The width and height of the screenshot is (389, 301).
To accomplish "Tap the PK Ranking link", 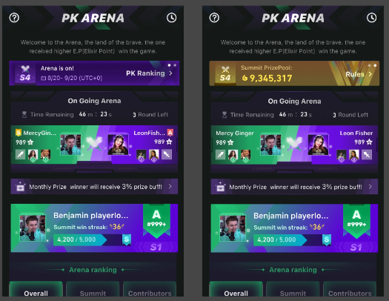I will pyautogui.click(x=145, y=73).
